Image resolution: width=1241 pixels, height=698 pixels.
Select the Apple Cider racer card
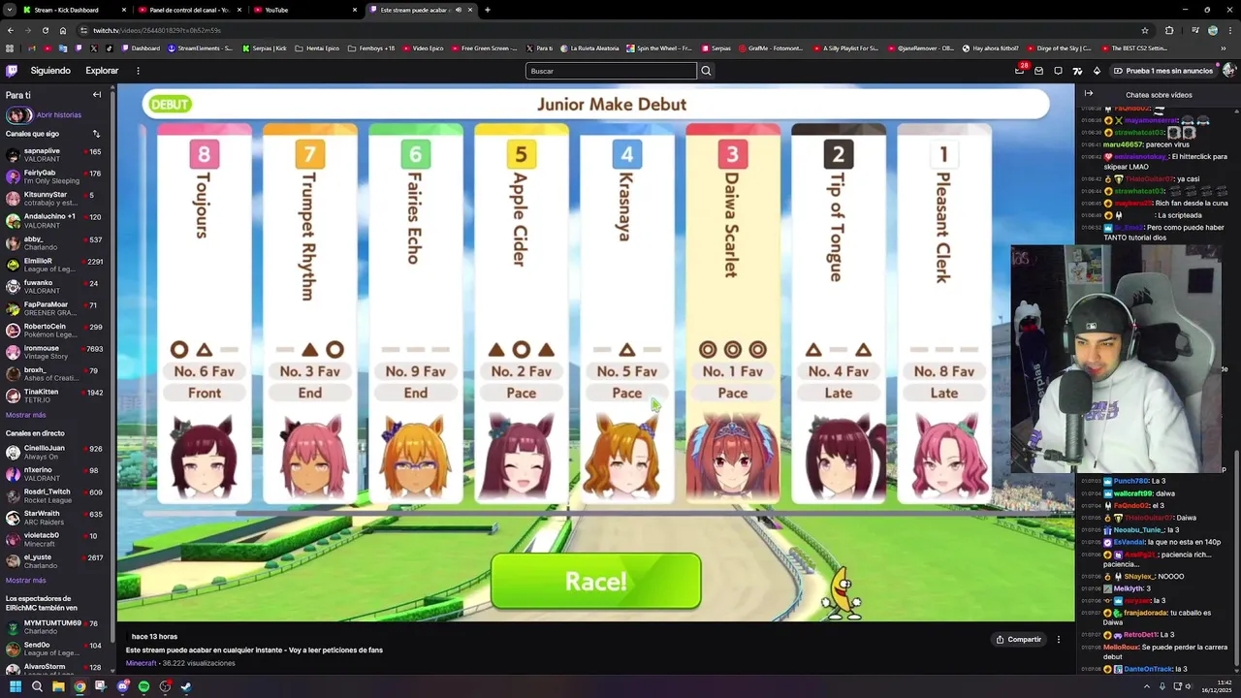pos(521,314)
